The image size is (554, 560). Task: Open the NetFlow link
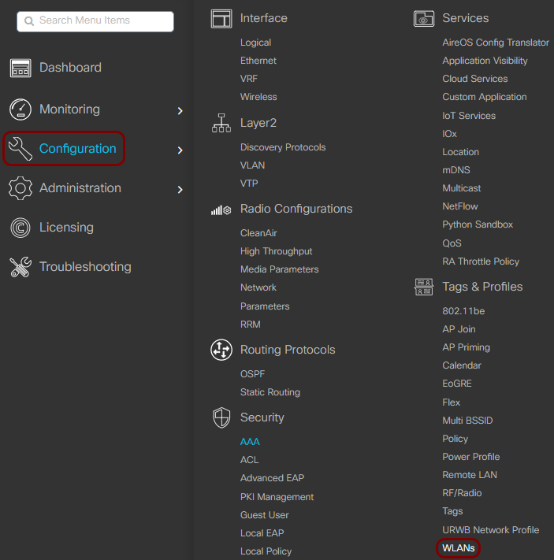point(459,206)
